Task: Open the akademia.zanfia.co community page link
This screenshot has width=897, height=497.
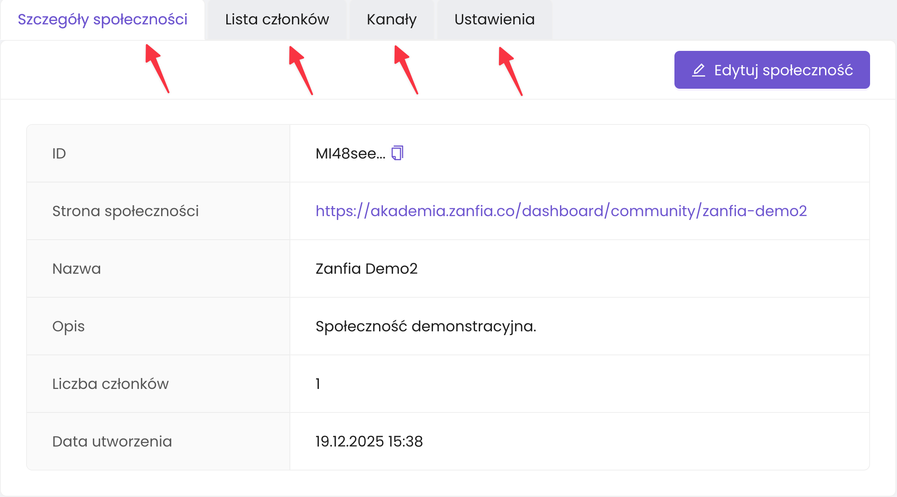Action: pos(561,211)
